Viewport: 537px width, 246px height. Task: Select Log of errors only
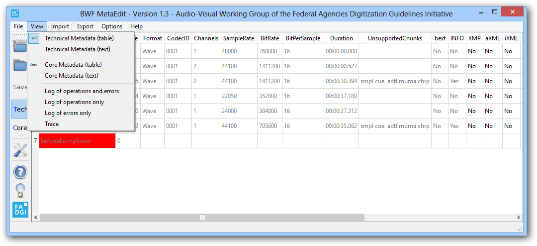click(x=81, y=113)
